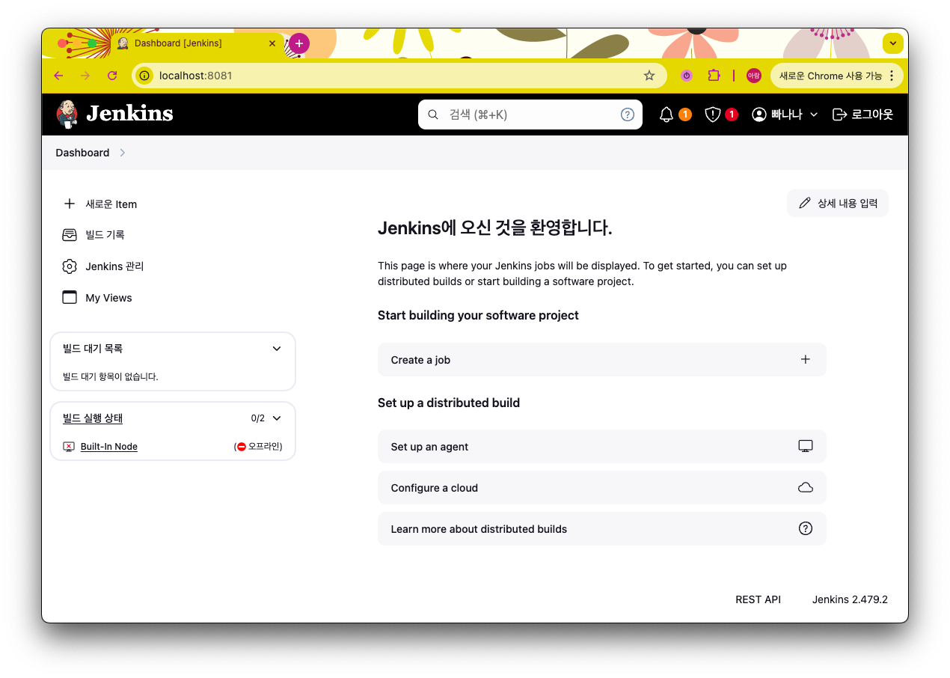Open the Chrome extensions puzzle icon
The height and width of the screenshot is (678, 950).
[714, 76]
